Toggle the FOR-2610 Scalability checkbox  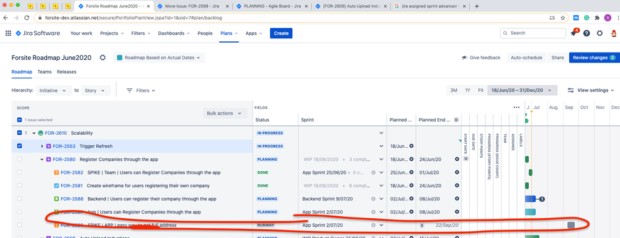click(19, 133)
